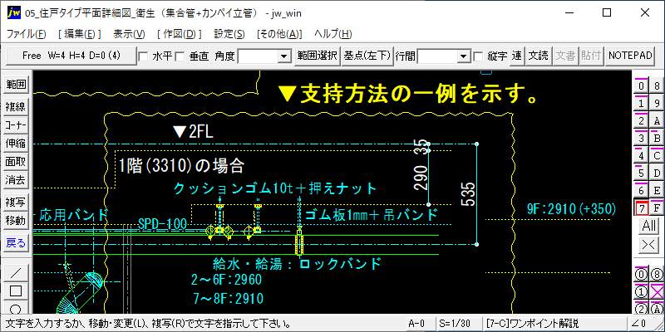Click the 基点(左下) button
Screen dimensions: 665x332
pyautogui.click(x=367, y=56)
